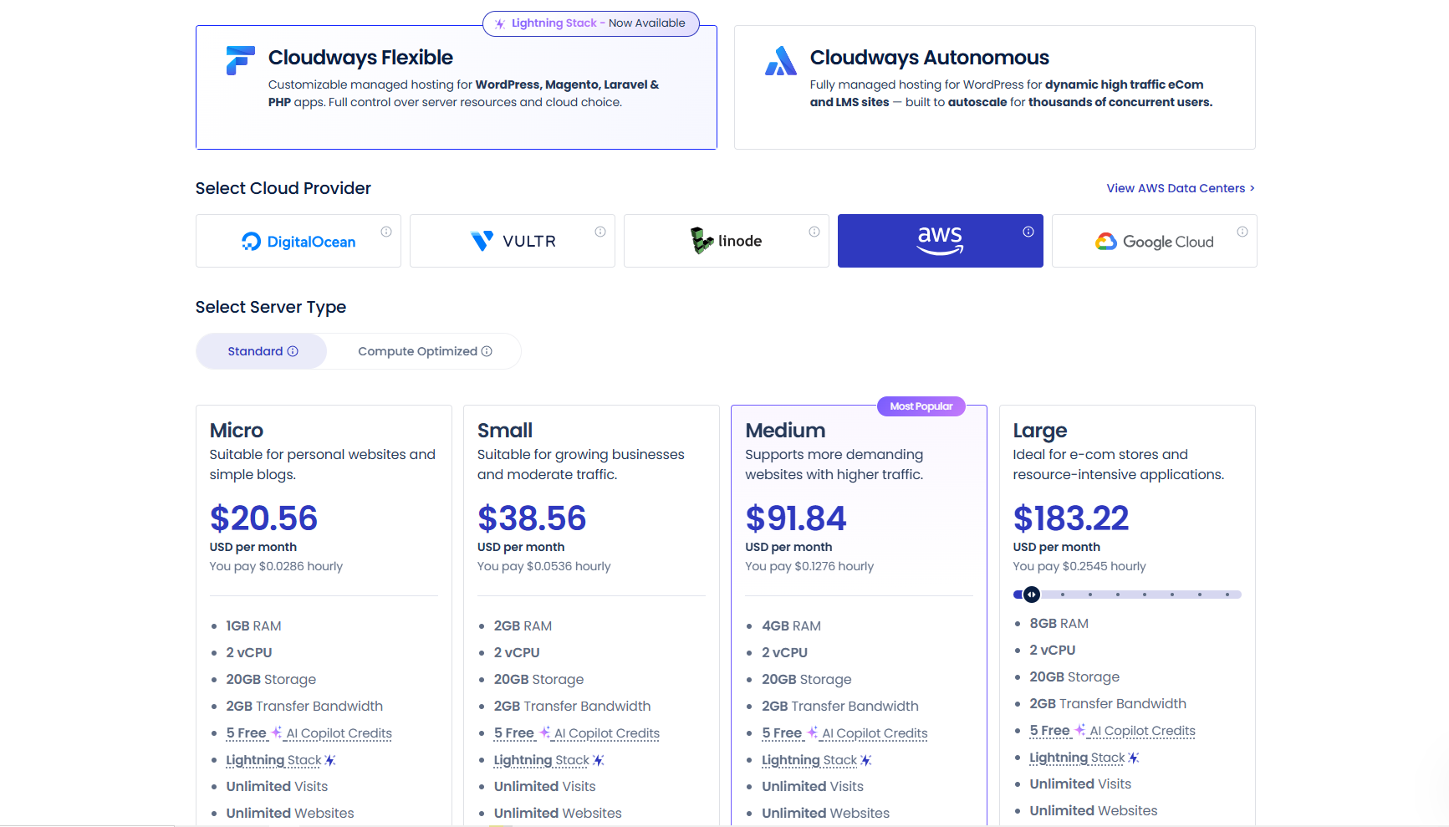Click the Standard server type info icon
This screenshot has width=1449, height=827.
pos(293,351)
